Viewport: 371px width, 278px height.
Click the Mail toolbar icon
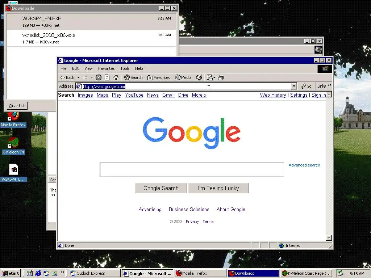[210, 77]
